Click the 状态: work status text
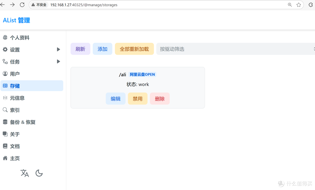 (x=138, y=84)
